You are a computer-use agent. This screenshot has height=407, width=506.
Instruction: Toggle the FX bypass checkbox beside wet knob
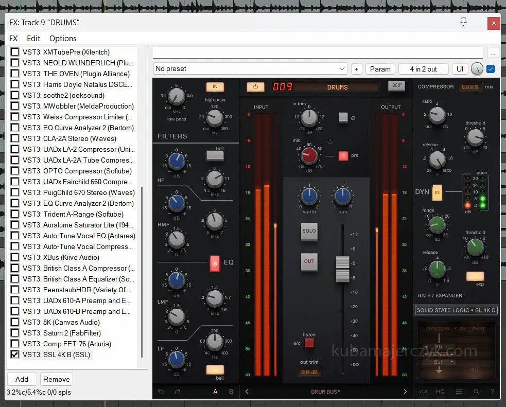click(491, 69)
